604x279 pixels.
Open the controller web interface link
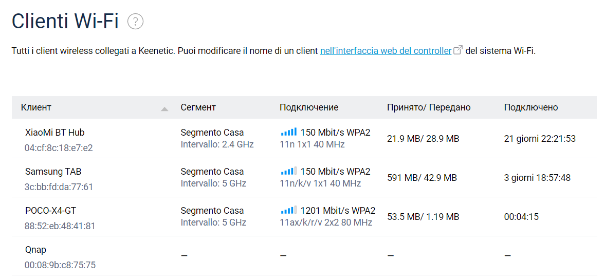386,51
